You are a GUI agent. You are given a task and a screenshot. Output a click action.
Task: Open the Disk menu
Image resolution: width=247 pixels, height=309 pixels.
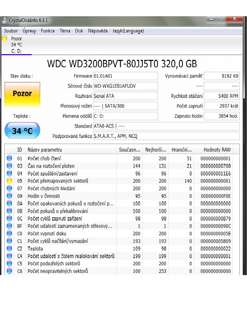click(79, 31)
